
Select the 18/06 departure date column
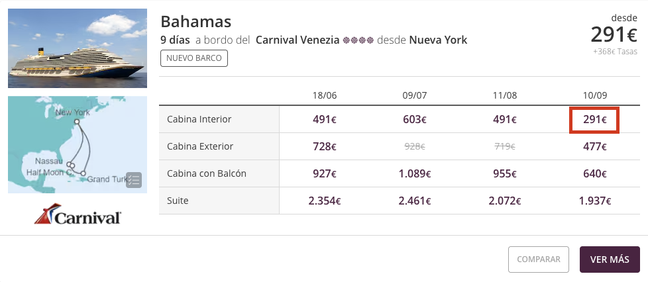(x=325, y=95)
